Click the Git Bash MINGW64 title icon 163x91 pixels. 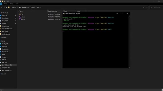[x=64, y=13]
